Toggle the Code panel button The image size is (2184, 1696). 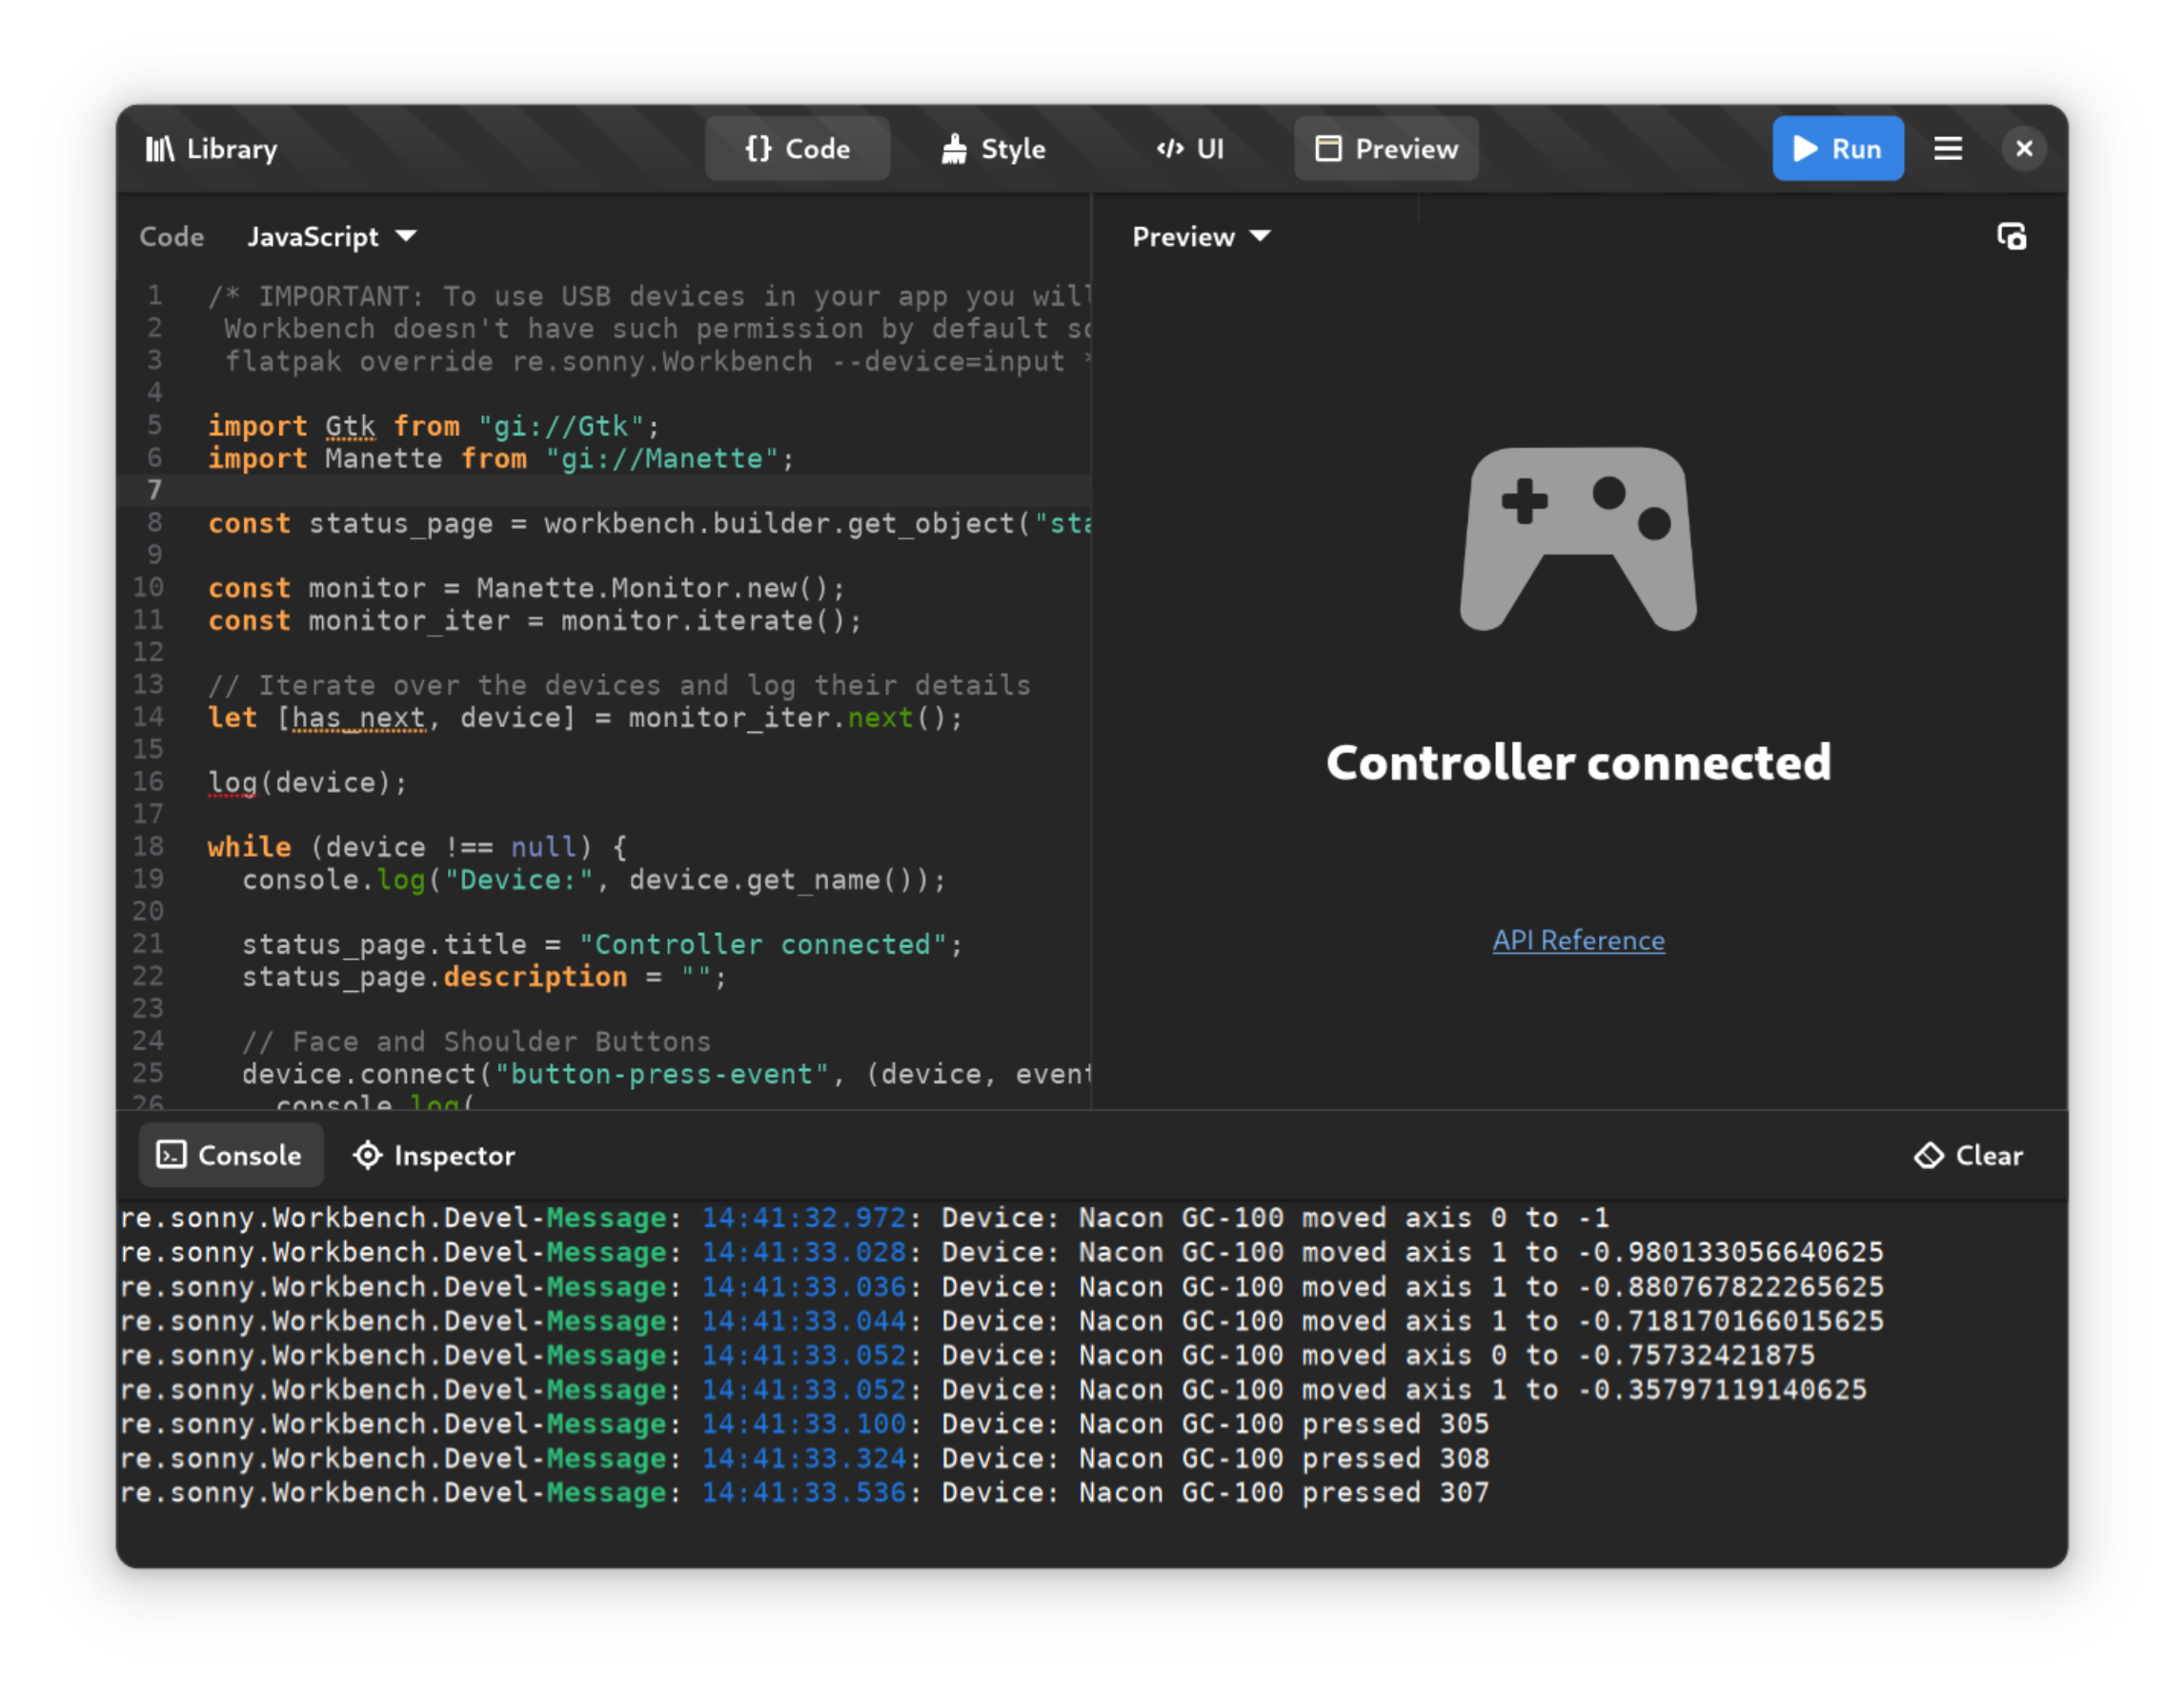pyautogui.click(x=797, y=149)
